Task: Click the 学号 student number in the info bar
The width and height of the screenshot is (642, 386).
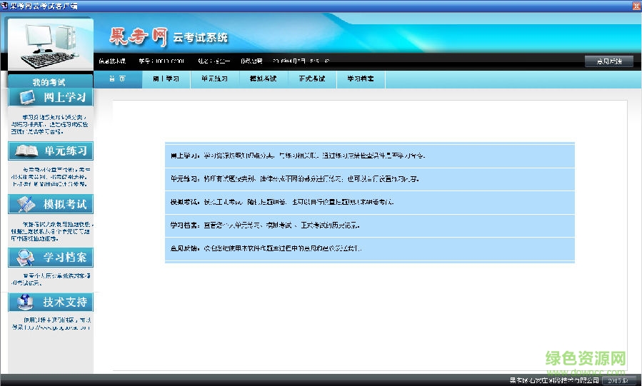Action: (161, 61)
